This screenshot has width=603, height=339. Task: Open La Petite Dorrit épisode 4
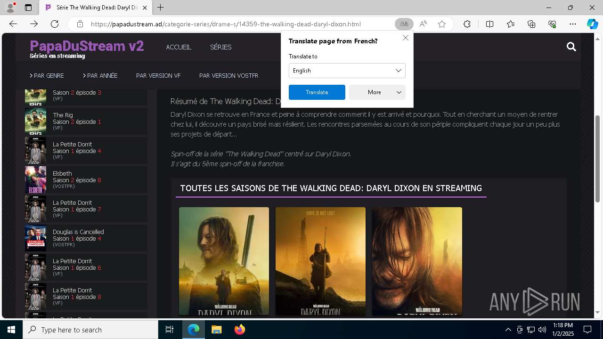(x=86, y=150)
